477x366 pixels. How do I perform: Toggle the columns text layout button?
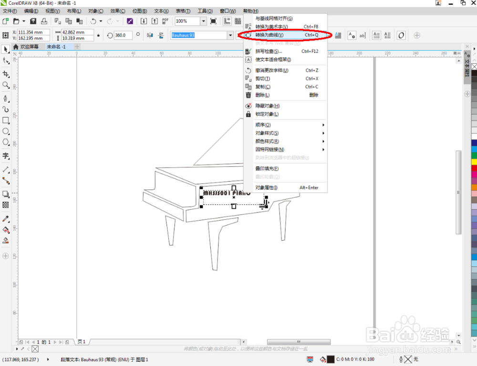coord(376,35)
